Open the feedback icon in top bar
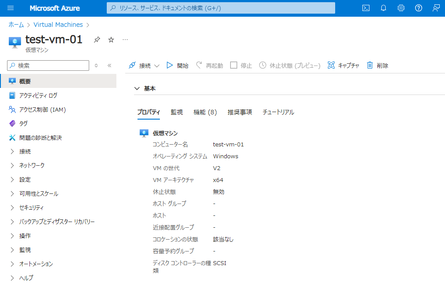 [436, 8]
